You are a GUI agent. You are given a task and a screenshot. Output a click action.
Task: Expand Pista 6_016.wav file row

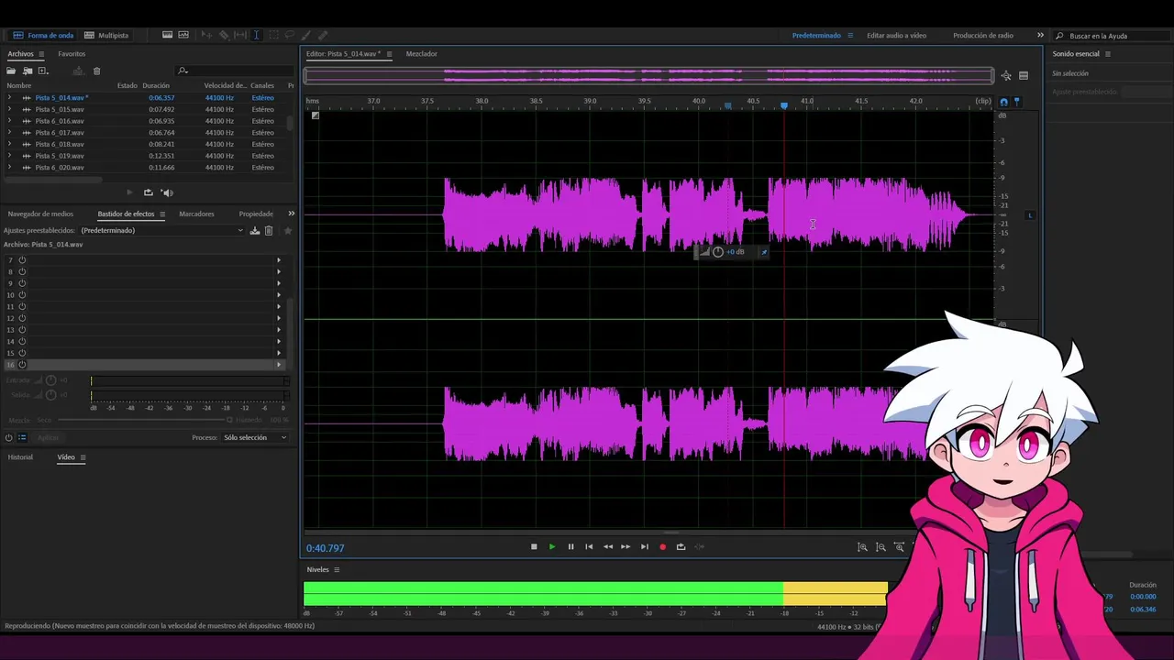click(x=9, y=121)
